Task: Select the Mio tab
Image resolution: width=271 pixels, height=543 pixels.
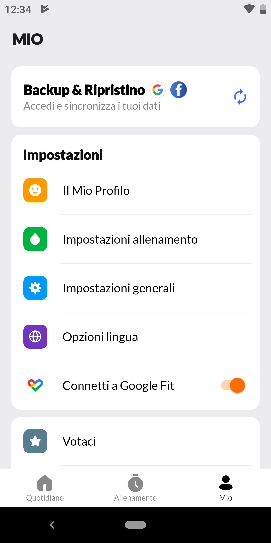Action: (226, 488)
